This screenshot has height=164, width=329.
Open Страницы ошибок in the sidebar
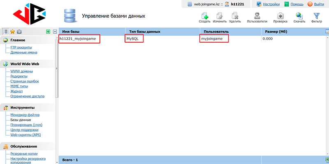(25, 81)
